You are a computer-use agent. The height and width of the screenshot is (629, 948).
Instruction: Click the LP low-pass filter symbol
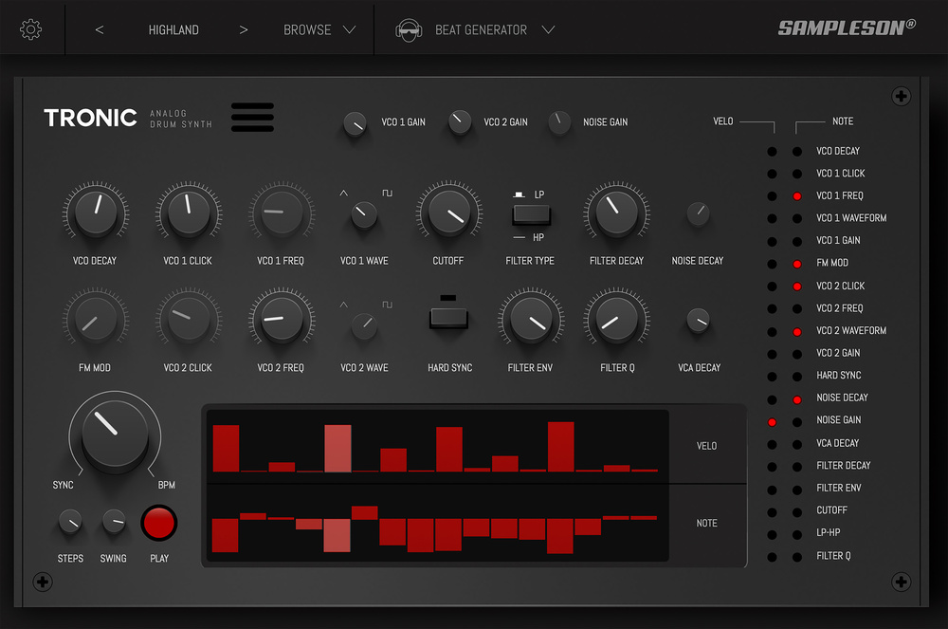point(519,194)
